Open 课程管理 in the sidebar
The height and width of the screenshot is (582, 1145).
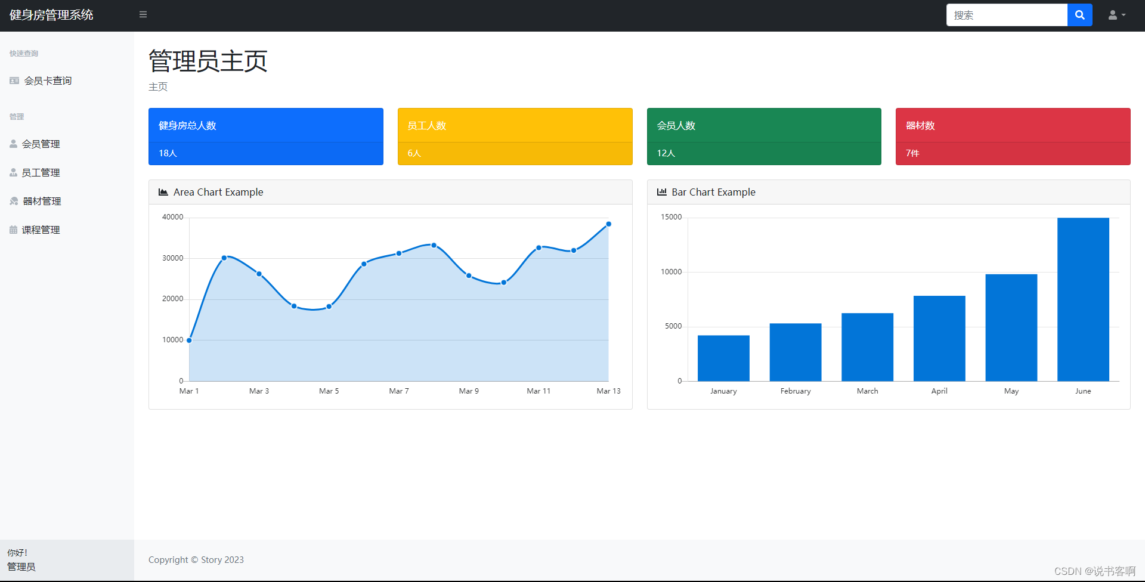41,230
